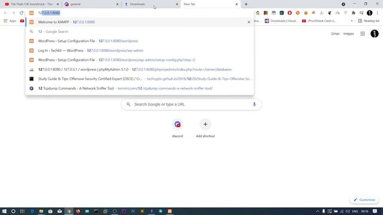
Task: Click the 09:16 clock in taskbar
Action: [364, 211]
